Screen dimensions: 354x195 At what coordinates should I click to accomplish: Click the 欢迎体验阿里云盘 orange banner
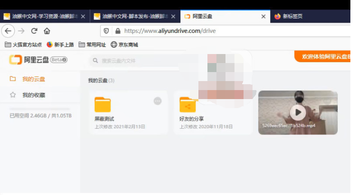[322, 56]
